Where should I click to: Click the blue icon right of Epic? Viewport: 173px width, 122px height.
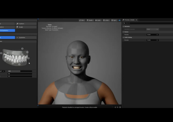[119, 20]
